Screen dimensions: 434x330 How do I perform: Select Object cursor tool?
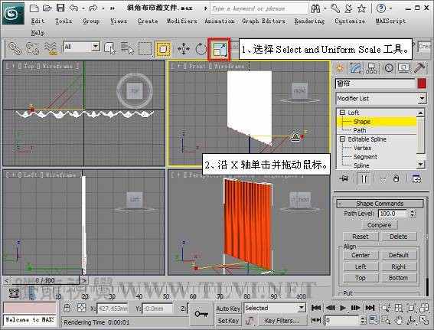click(x=109, y=48)
